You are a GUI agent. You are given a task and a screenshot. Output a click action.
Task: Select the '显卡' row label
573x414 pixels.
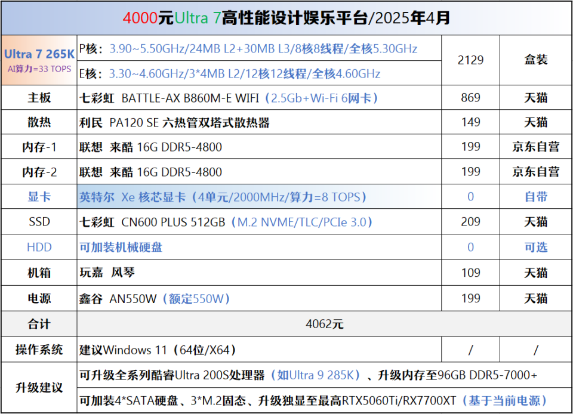click(x=39, y=197)
